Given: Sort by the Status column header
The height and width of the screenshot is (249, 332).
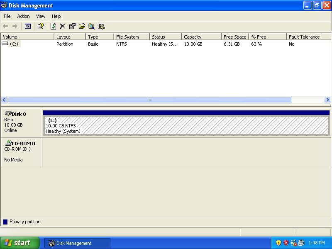Looking at the screenshot, I should tap(166, 37).
